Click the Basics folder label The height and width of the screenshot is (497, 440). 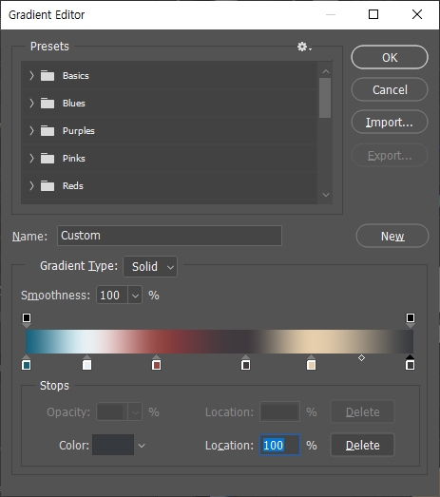click(76, 76)
